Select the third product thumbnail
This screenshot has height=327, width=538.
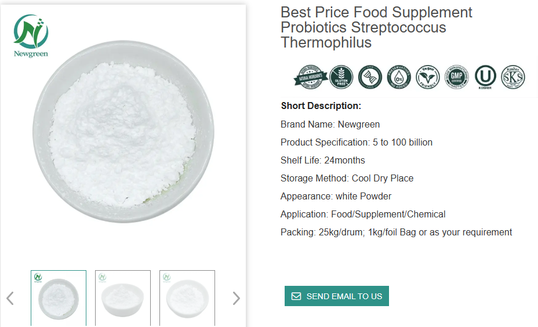pyautogui.click(x=187, y=298)
